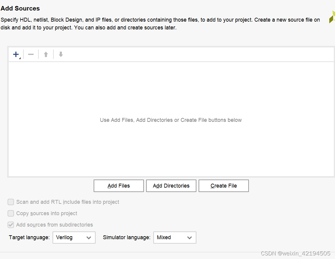Uncheck Add sources from subdirectories
The width and height of the screenshot is (335, 259).
click(x=11, y=225)
